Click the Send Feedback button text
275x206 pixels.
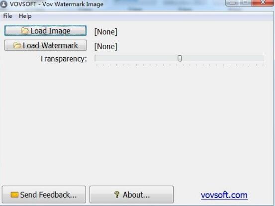pyautogui.click(x=48, y=195)
